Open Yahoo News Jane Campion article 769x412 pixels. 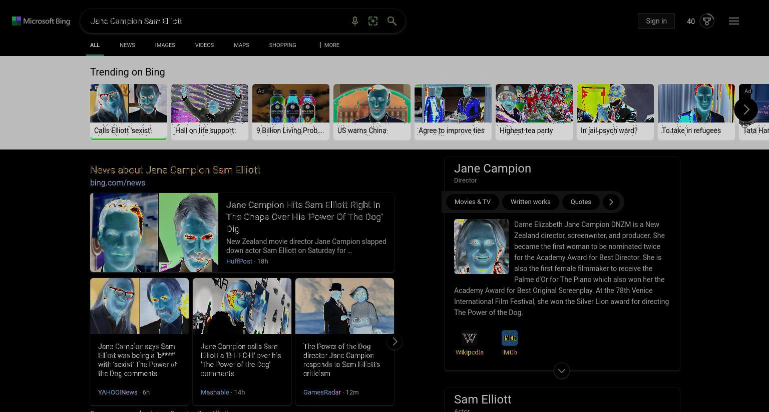[x=139, y=341]
